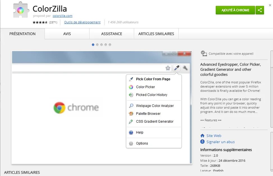Screen dimensions: 273x176
Task: Switch to the AVIS tab
Action: 67,34
